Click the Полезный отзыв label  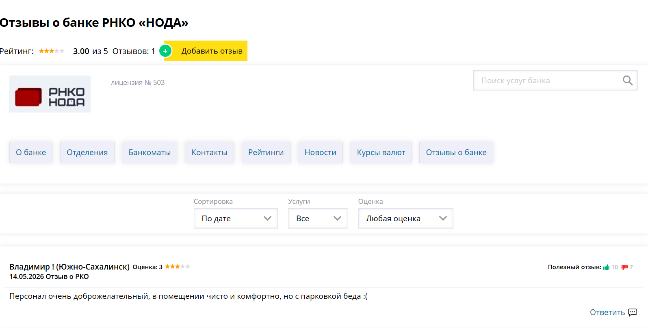pos(574,267)
